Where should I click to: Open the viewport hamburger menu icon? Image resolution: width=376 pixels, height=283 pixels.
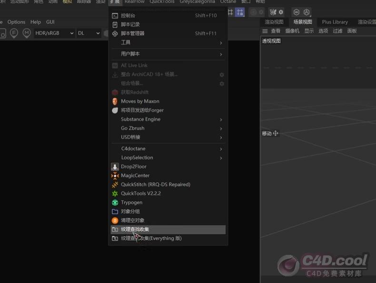pos(265,31)
